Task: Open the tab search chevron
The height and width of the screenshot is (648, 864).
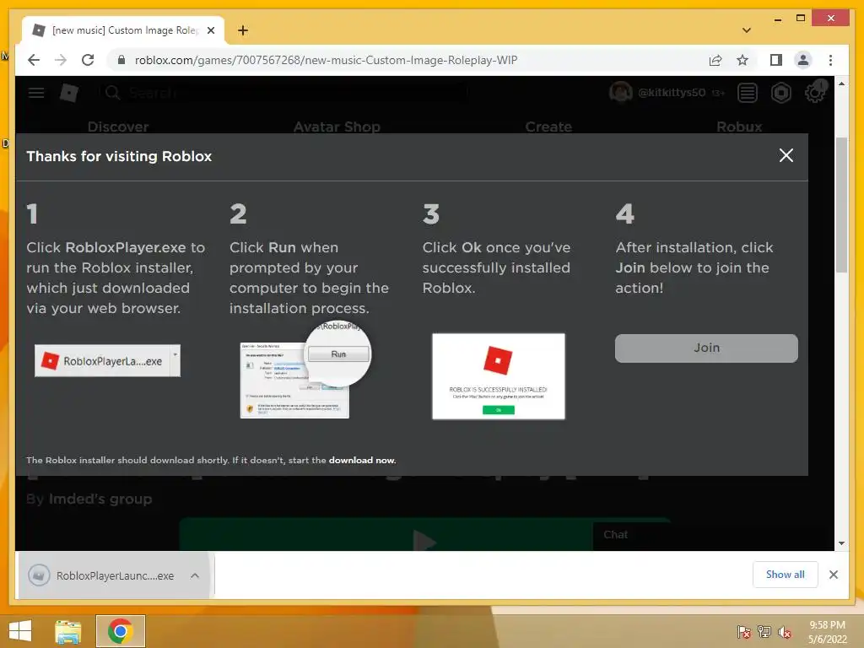Action: 747,30
